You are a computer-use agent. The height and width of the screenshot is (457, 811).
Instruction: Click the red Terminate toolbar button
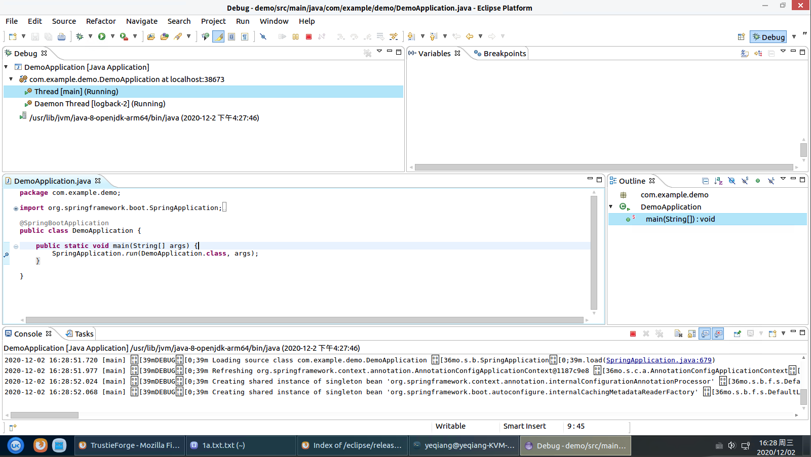[308, 36]
